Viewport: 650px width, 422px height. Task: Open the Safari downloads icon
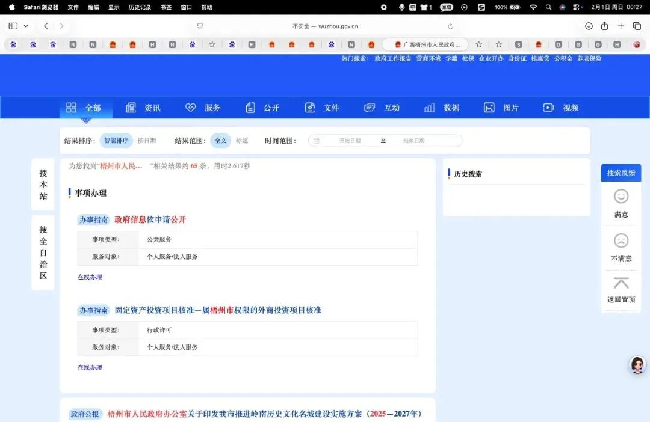[589, 26]
